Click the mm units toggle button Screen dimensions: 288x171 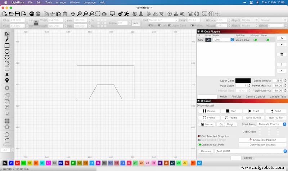coord(136,23)
